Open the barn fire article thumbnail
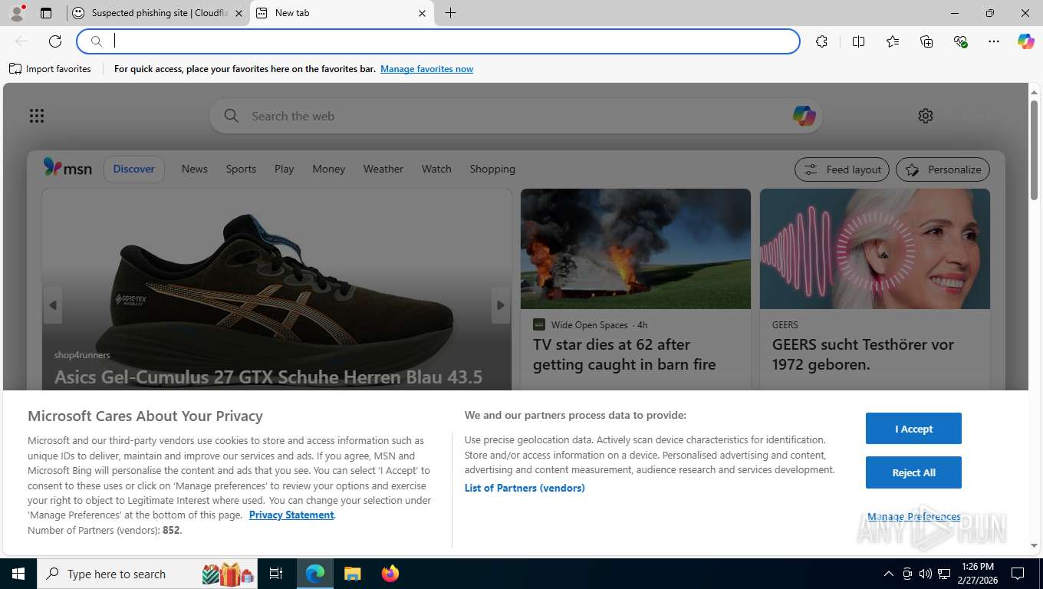This screenshot has height=589, width=1043. (x=636, y=249)
